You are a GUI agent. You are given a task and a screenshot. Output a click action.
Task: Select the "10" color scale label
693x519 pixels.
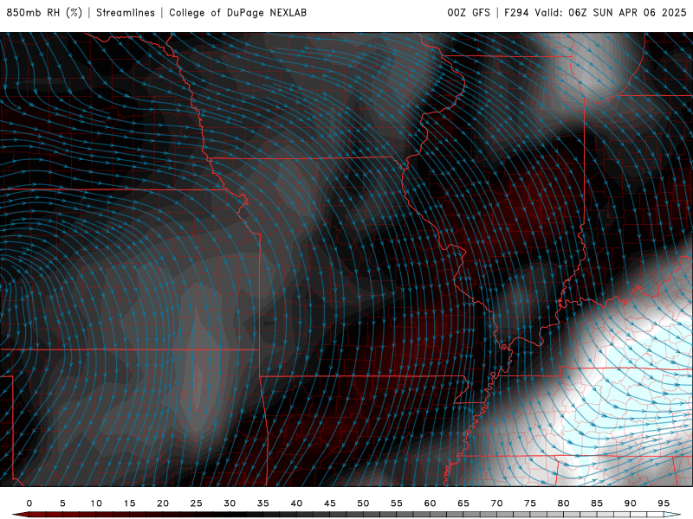coord(96,503)
